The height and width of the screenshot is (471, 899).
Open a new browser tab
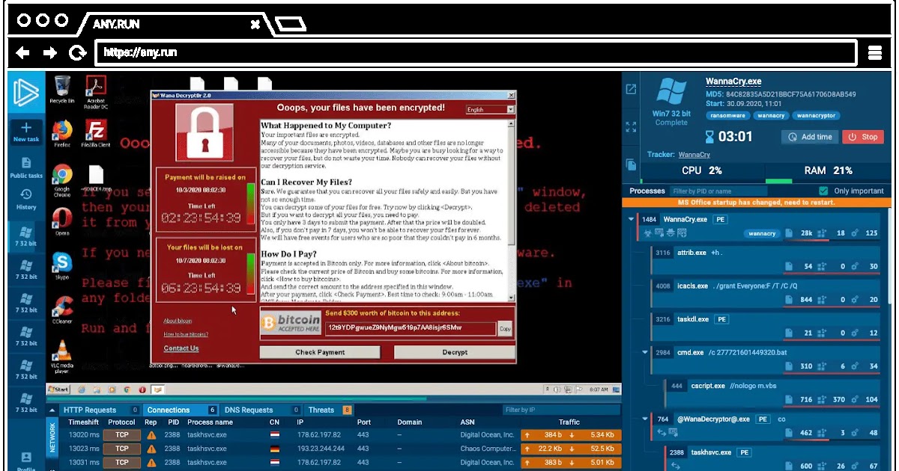pos(290,24)
